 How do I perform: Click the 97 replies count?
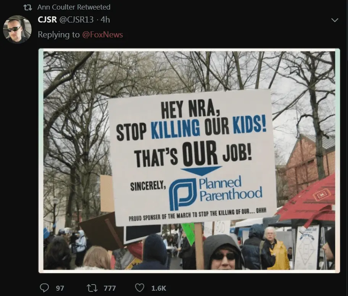pyautogui.click(x=60, y=288)
